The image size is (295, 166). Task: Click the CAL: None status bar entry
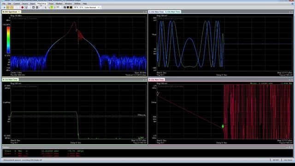tap(288, 160)
